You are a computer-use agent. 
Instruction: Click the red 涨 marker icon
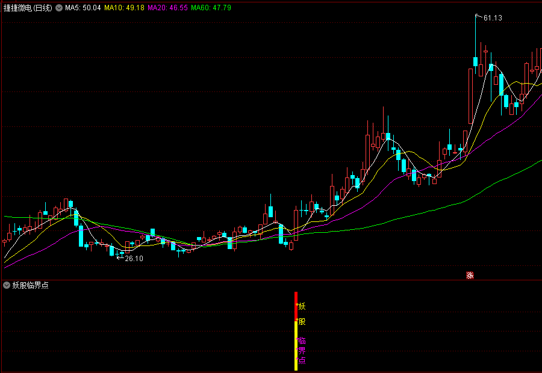click(470, 276)
